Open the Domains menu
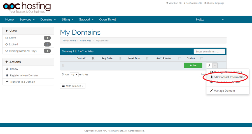This screenshot has width=252, height=134. (x=48, y=20)
